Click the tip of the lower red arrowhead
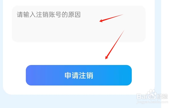Image resolution: width=178 pixels, height=108 pixels. click(106, 59)
